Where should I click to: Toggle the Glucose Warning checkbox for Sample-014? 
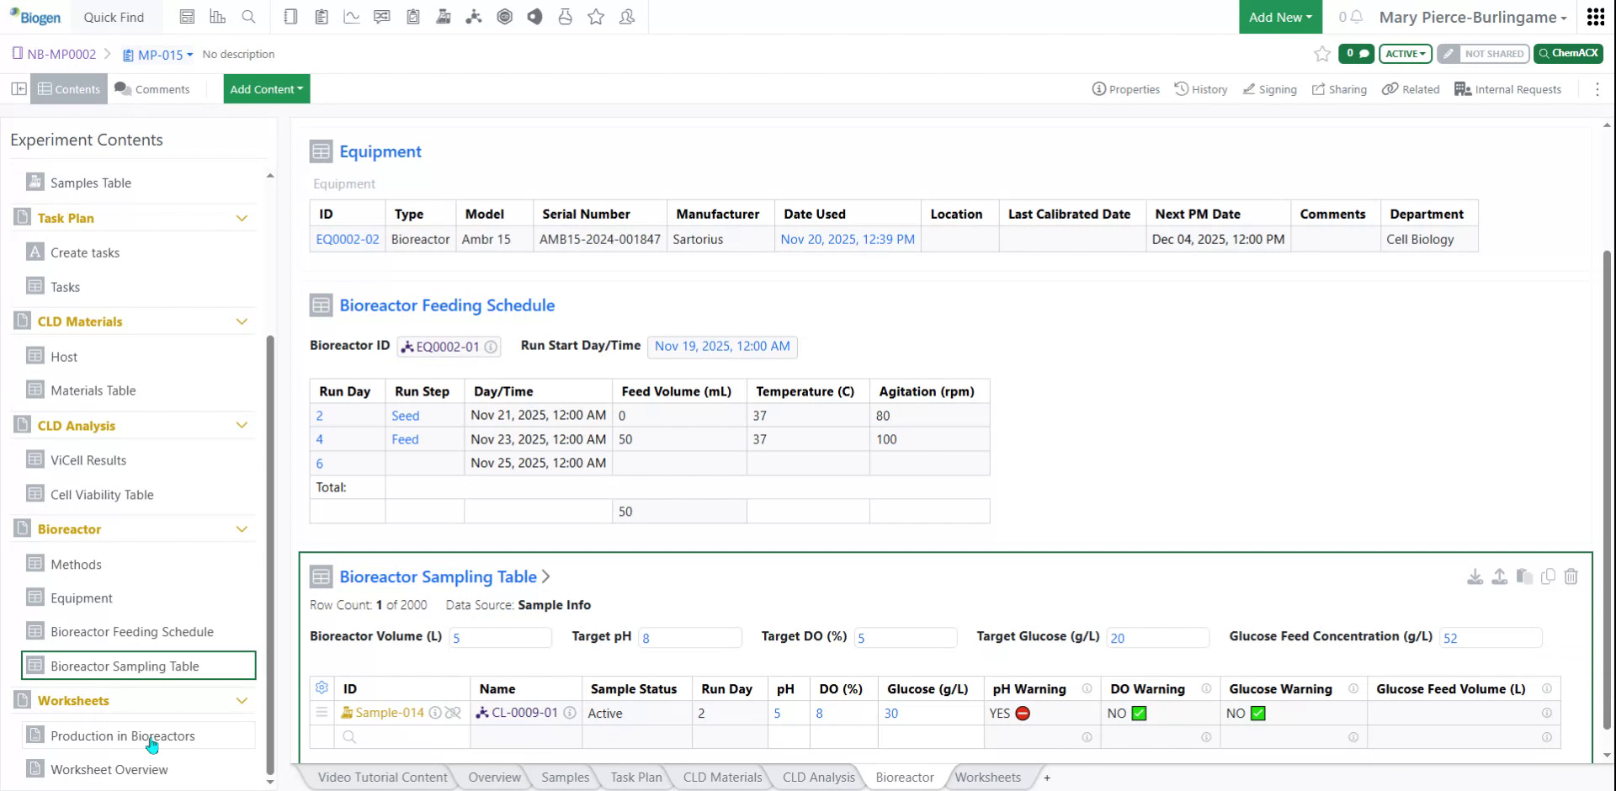click(1257, 713)
